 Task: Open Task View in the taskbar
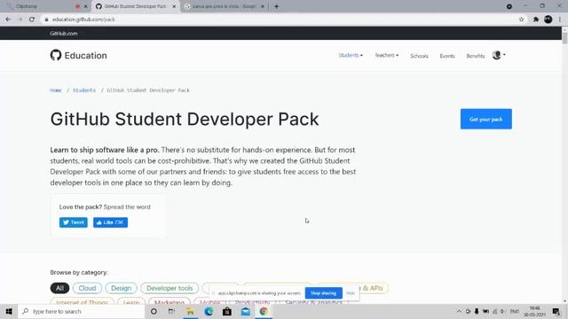coord(171,311)
